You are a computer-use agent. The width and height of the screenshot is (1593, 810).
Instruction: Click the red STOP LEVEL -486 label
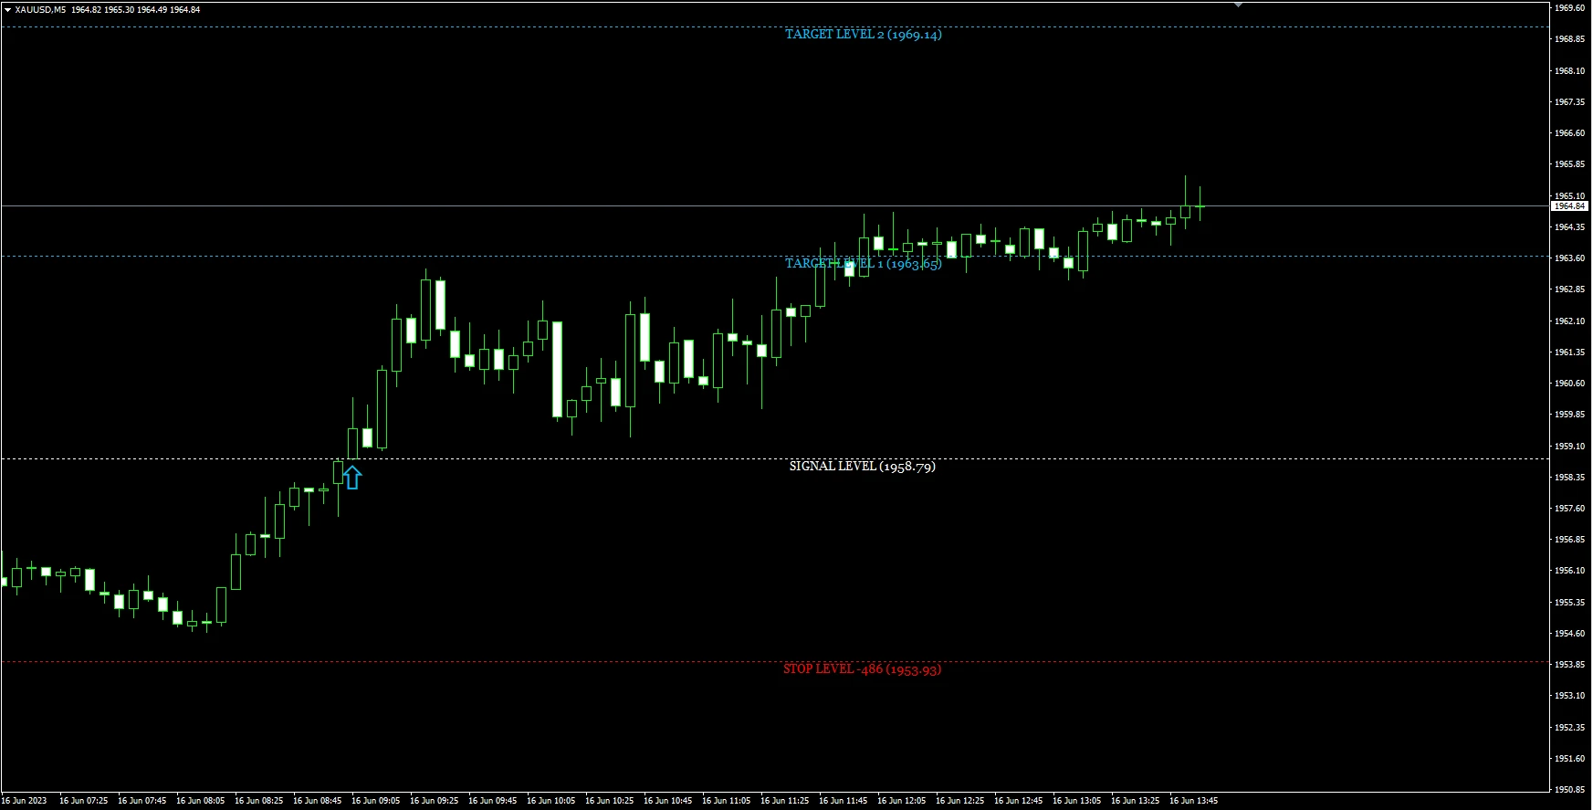862,669
